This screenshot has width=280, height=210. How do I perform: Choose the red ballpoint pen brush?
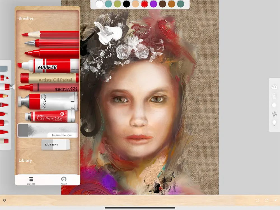[x=52, y=43]
